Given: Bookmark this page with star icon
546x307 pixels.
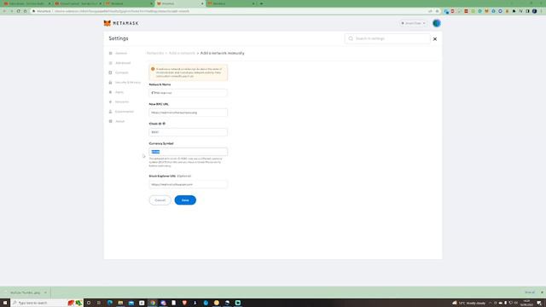Looking at the screenshot, I should 438,11.
